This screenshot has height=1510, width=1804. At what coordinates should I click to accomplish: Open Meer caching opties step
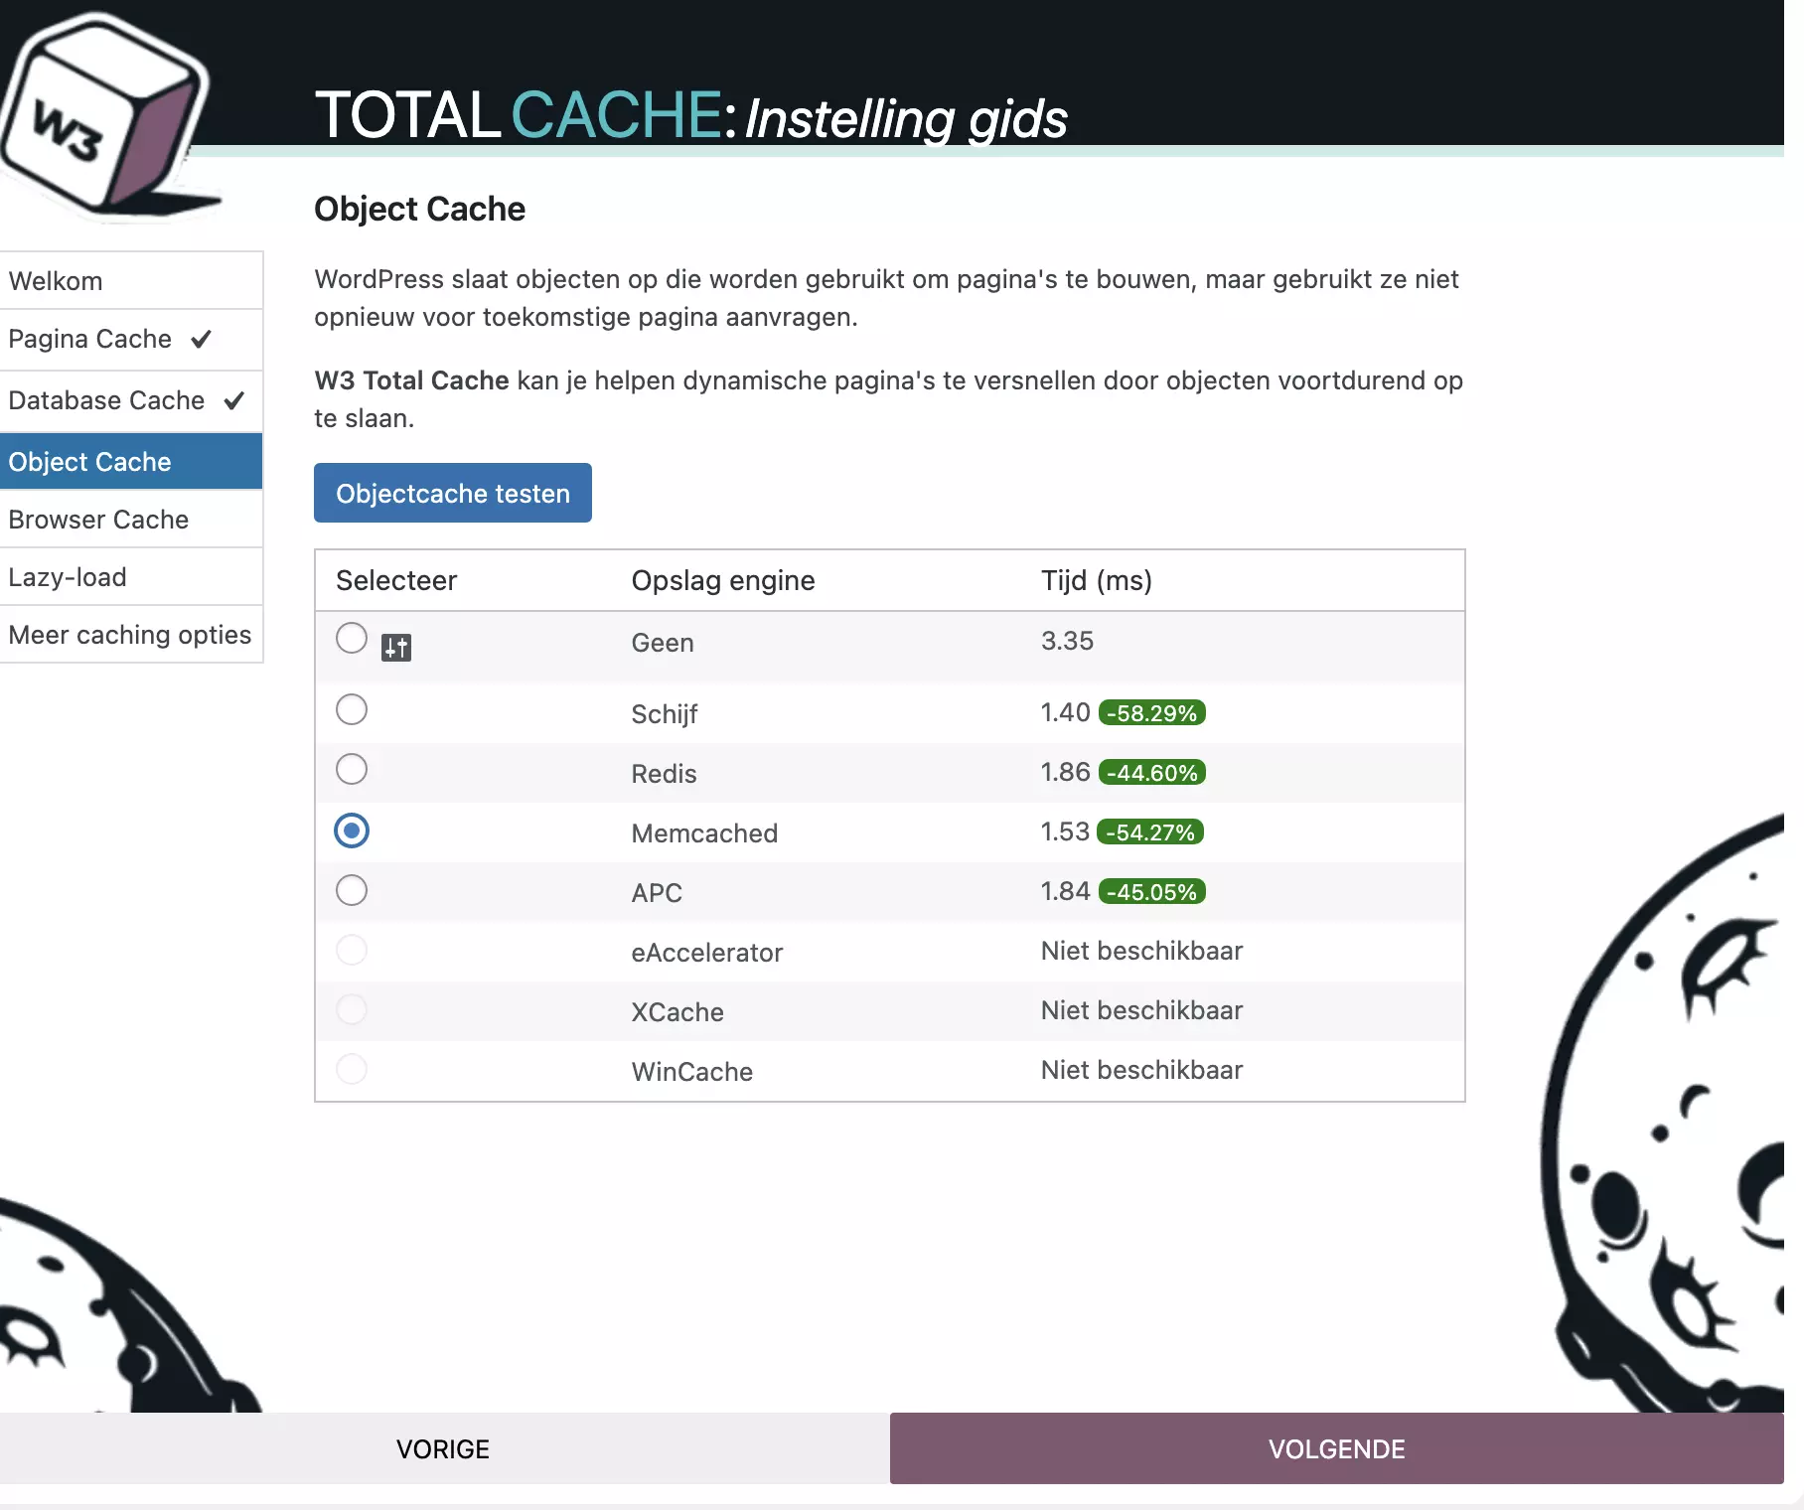click(131, 635)
